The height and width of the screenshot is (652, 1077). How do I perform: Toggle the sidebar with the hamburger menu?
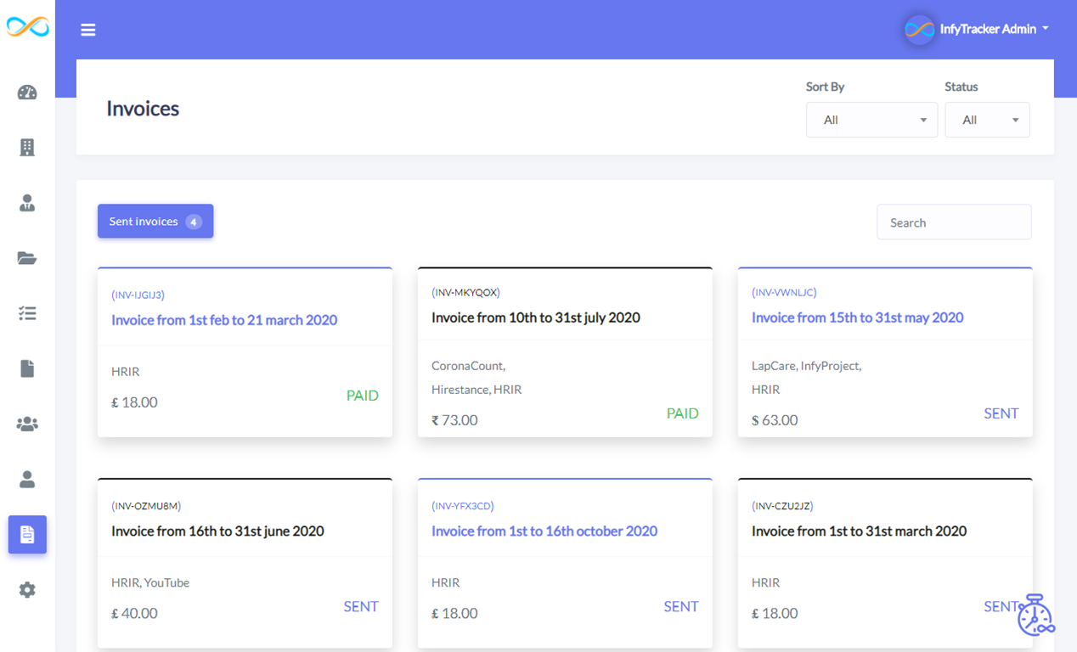(x=87, y=29)
